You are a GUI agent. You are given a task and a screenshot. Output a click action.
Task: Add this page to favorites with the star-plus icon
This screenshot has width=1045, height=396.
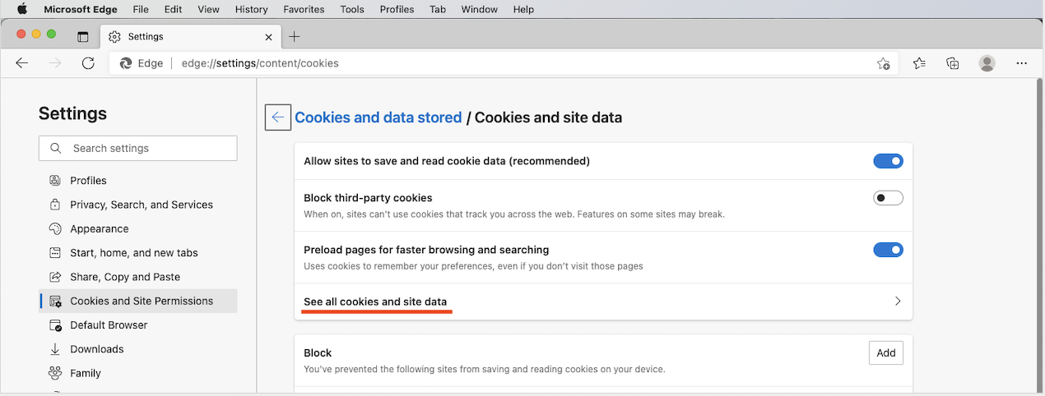coord(883,63)
